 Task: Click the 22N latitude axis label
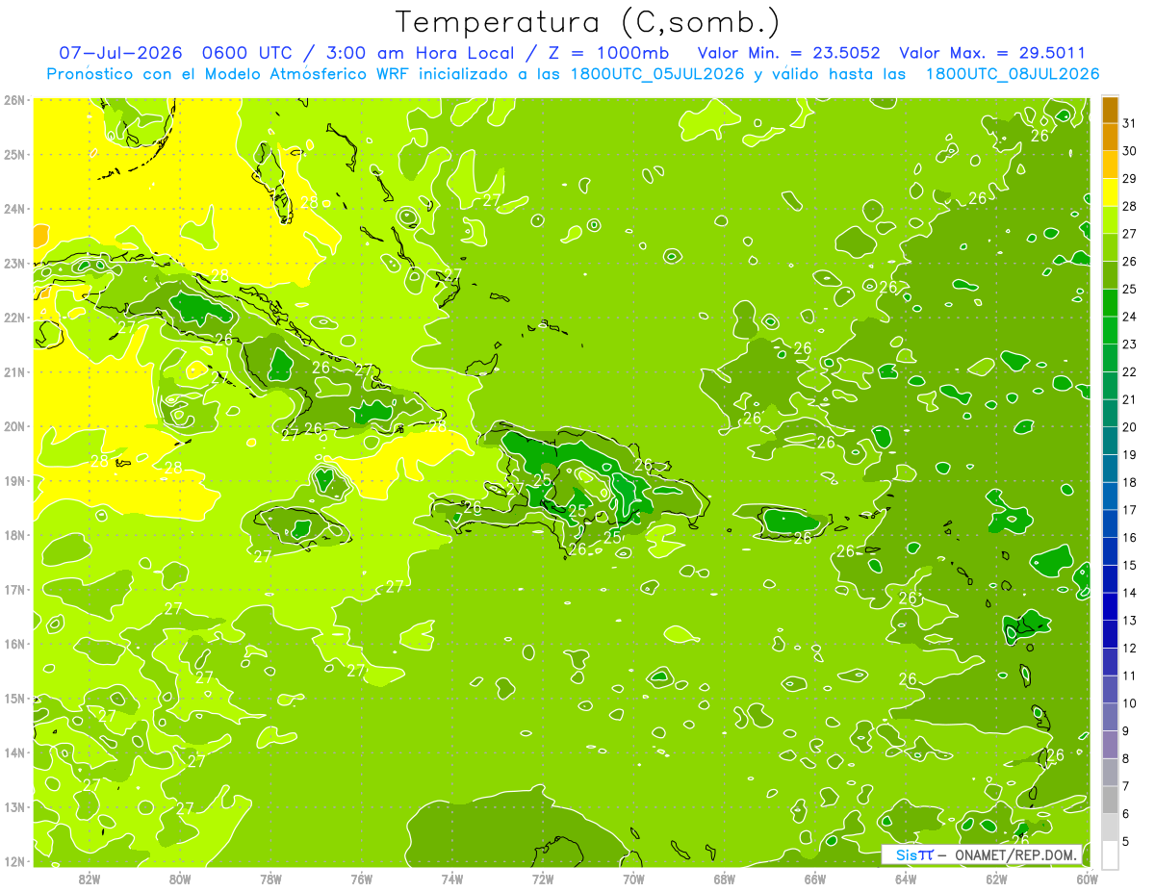pyautogui.click(x=14, y=317)
